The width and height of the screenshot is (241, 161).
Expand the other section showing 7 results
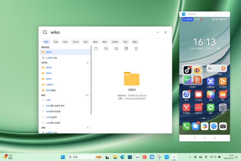pos(88,128)
